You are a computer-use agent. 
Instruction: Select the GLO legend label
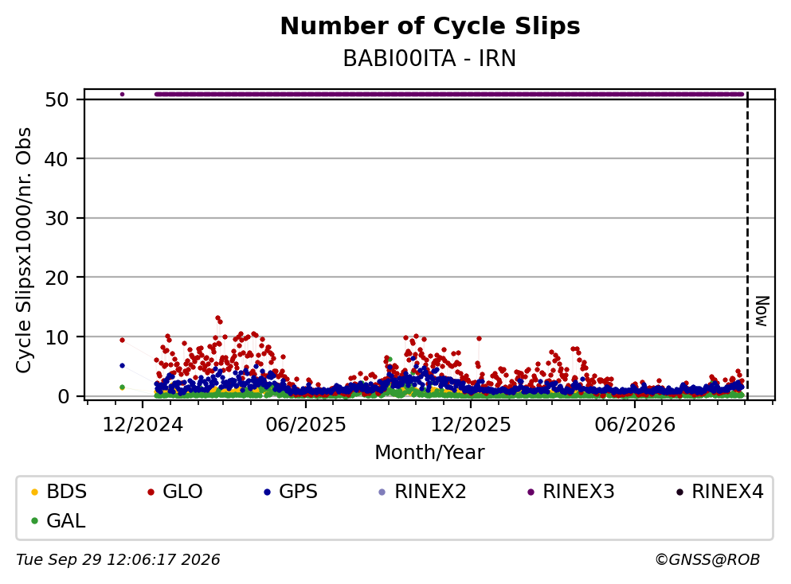182,491
